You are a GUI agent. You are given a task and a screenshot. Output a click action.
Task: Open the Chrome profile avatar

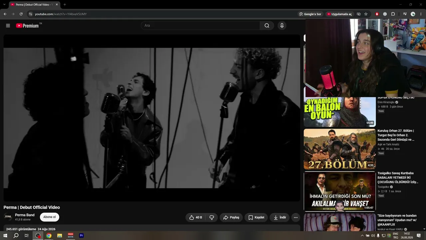pos(413,14)
